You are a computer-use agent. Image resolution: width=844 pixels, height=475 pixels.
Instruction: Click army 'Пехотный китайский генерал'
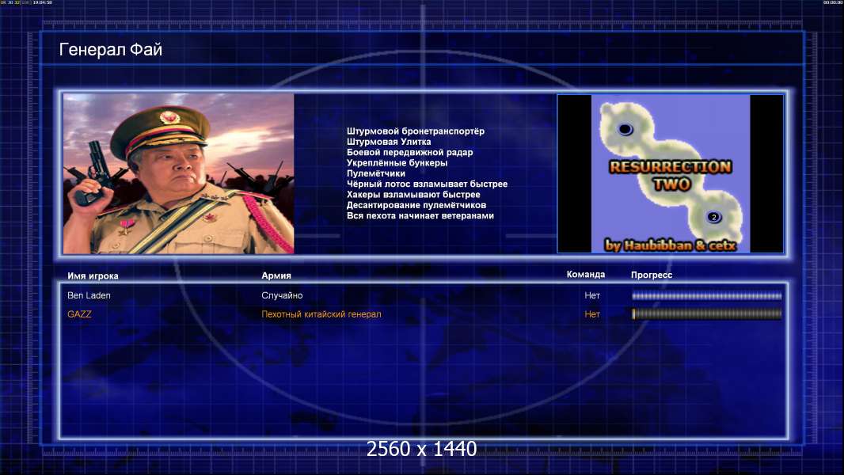click(321, 314)
